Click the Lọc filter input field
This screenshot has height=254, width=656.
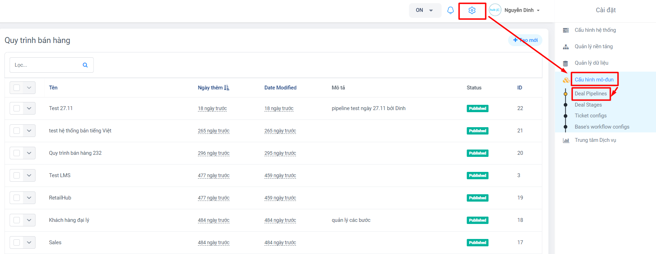click(46, 65)
